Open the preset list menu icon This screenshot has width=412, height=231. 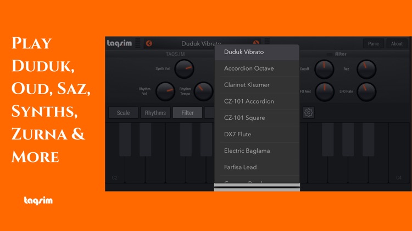[267, 42]
